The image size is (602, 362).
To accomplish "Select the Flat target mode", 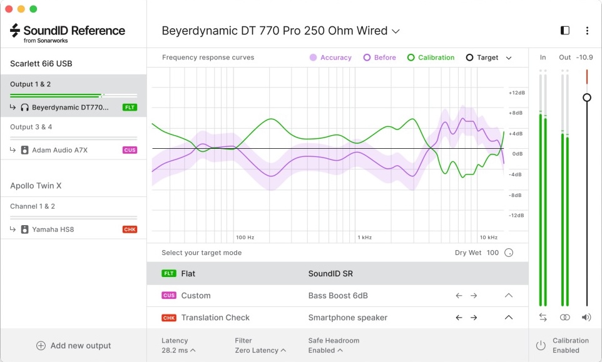I will [188, 274].
